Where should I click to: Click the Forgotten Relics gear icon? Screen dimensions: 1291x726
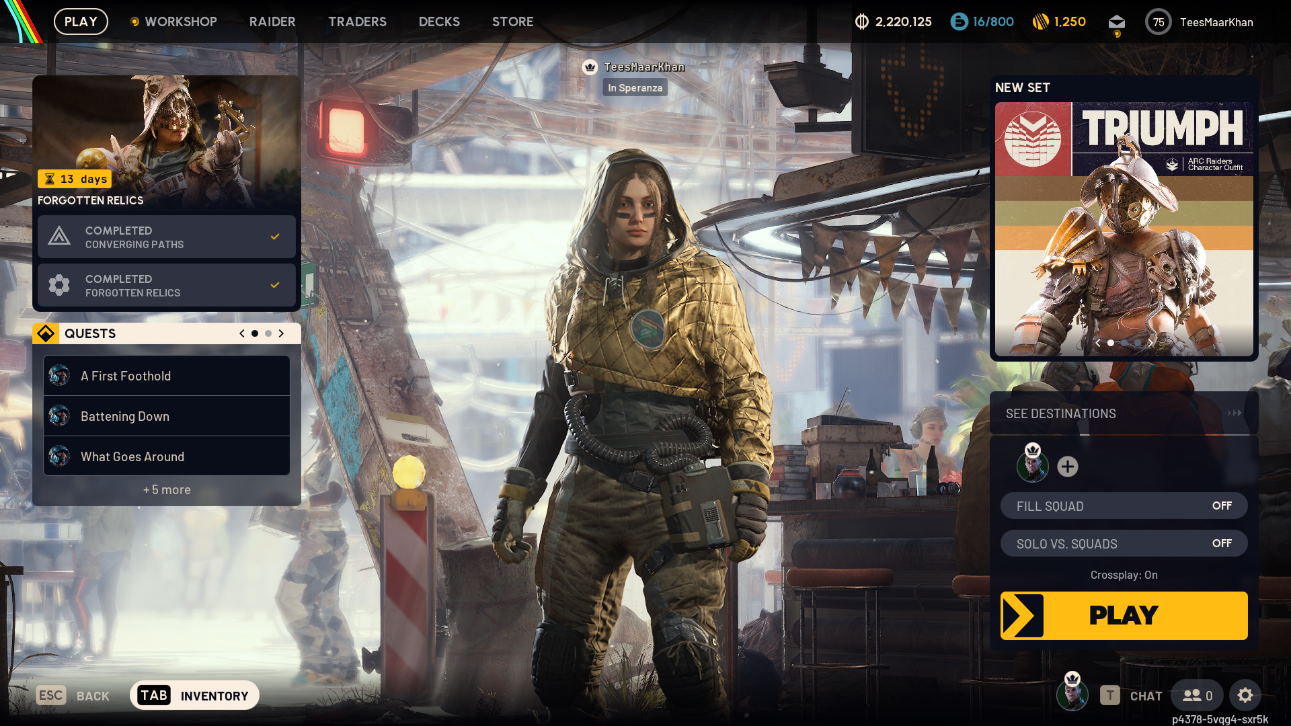(59, 285)
